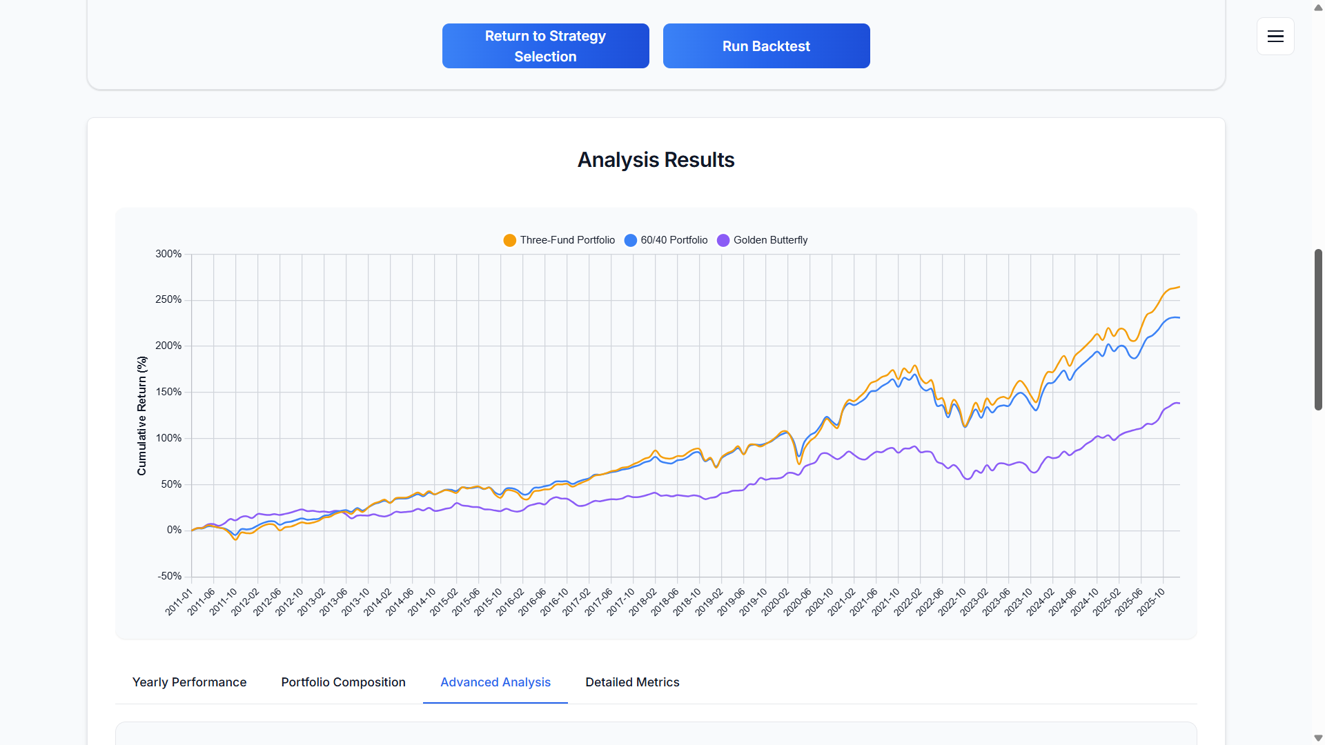
Task: Click the 2011-01 x-axis label
Action: click(x=179, y=602)
